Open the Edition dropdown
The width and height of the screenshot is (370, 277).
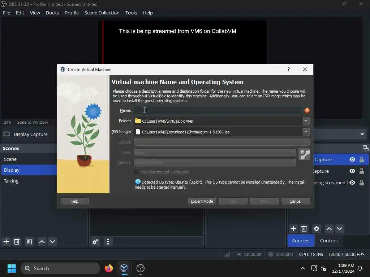click(222, 142)
